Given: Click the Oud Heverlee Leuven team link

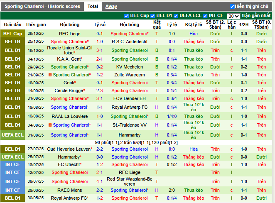Looking at the screenshot, I should click(x=70, y=149).
